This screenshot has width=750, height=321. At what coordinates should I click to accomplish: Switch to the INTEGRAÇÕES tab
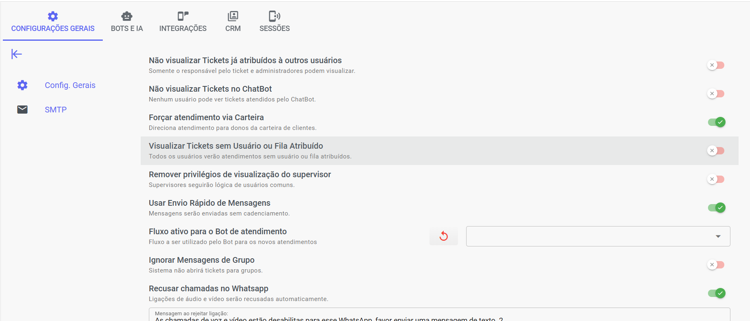tap(183, 28)
